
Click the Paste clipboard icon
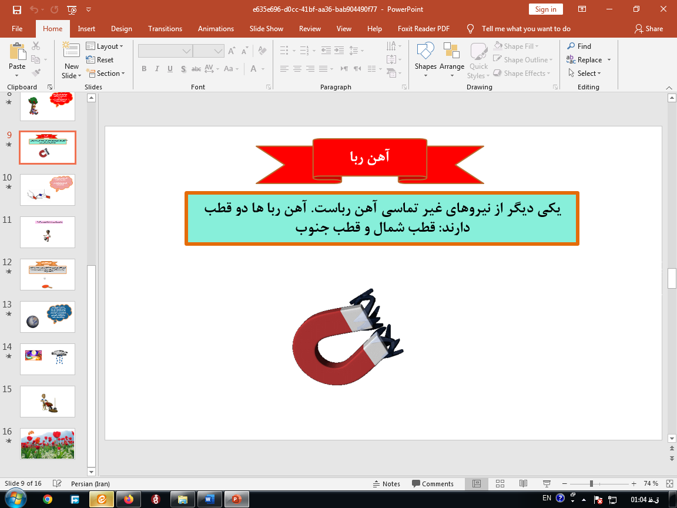17,51
